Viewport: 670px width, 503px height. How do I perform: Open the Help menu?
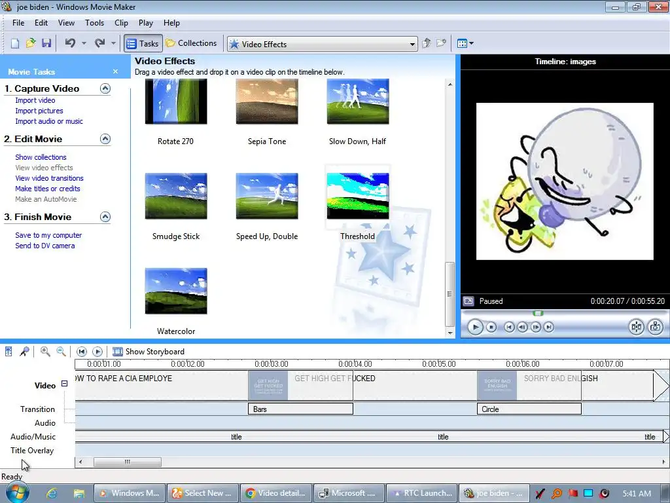(172, 23)
